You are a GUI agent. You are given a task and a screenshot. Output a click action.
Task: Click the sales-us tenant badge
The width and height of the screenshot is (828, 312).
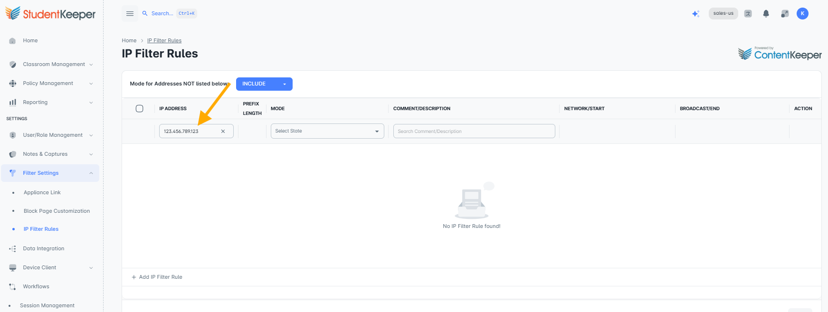click(723, 13)
